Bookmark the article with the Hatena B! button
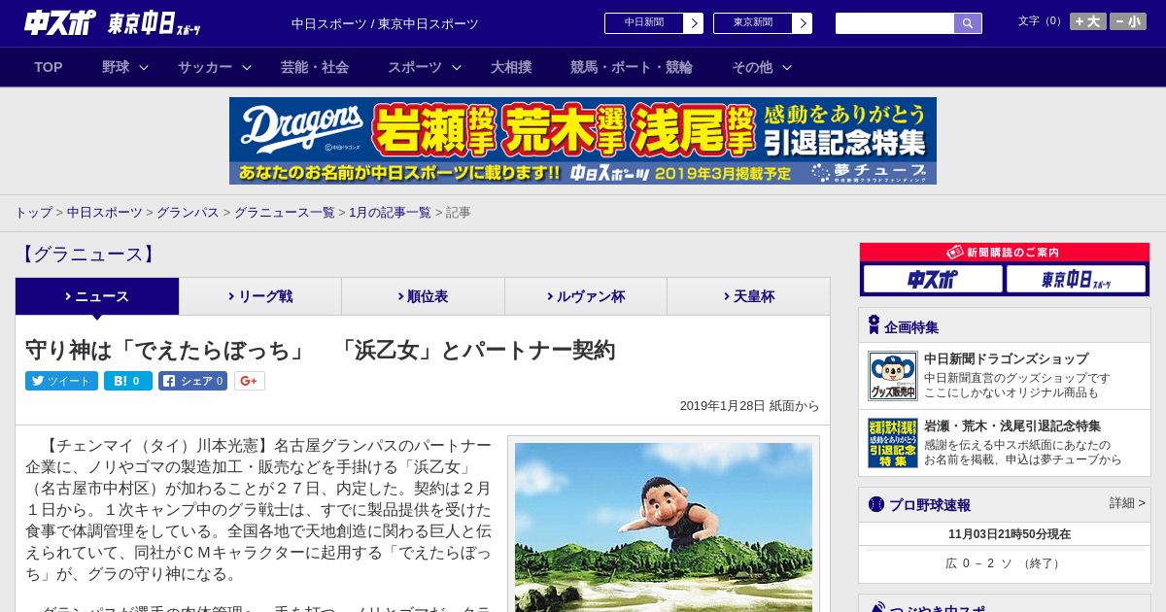 [128, 381]
